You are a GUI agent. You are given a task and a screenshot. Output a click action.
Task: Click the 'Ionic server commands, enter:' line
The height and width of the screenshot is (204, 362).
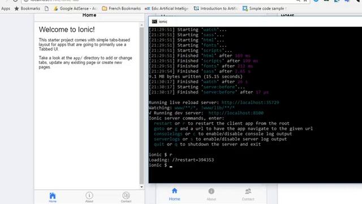click(x=187, y=118)
